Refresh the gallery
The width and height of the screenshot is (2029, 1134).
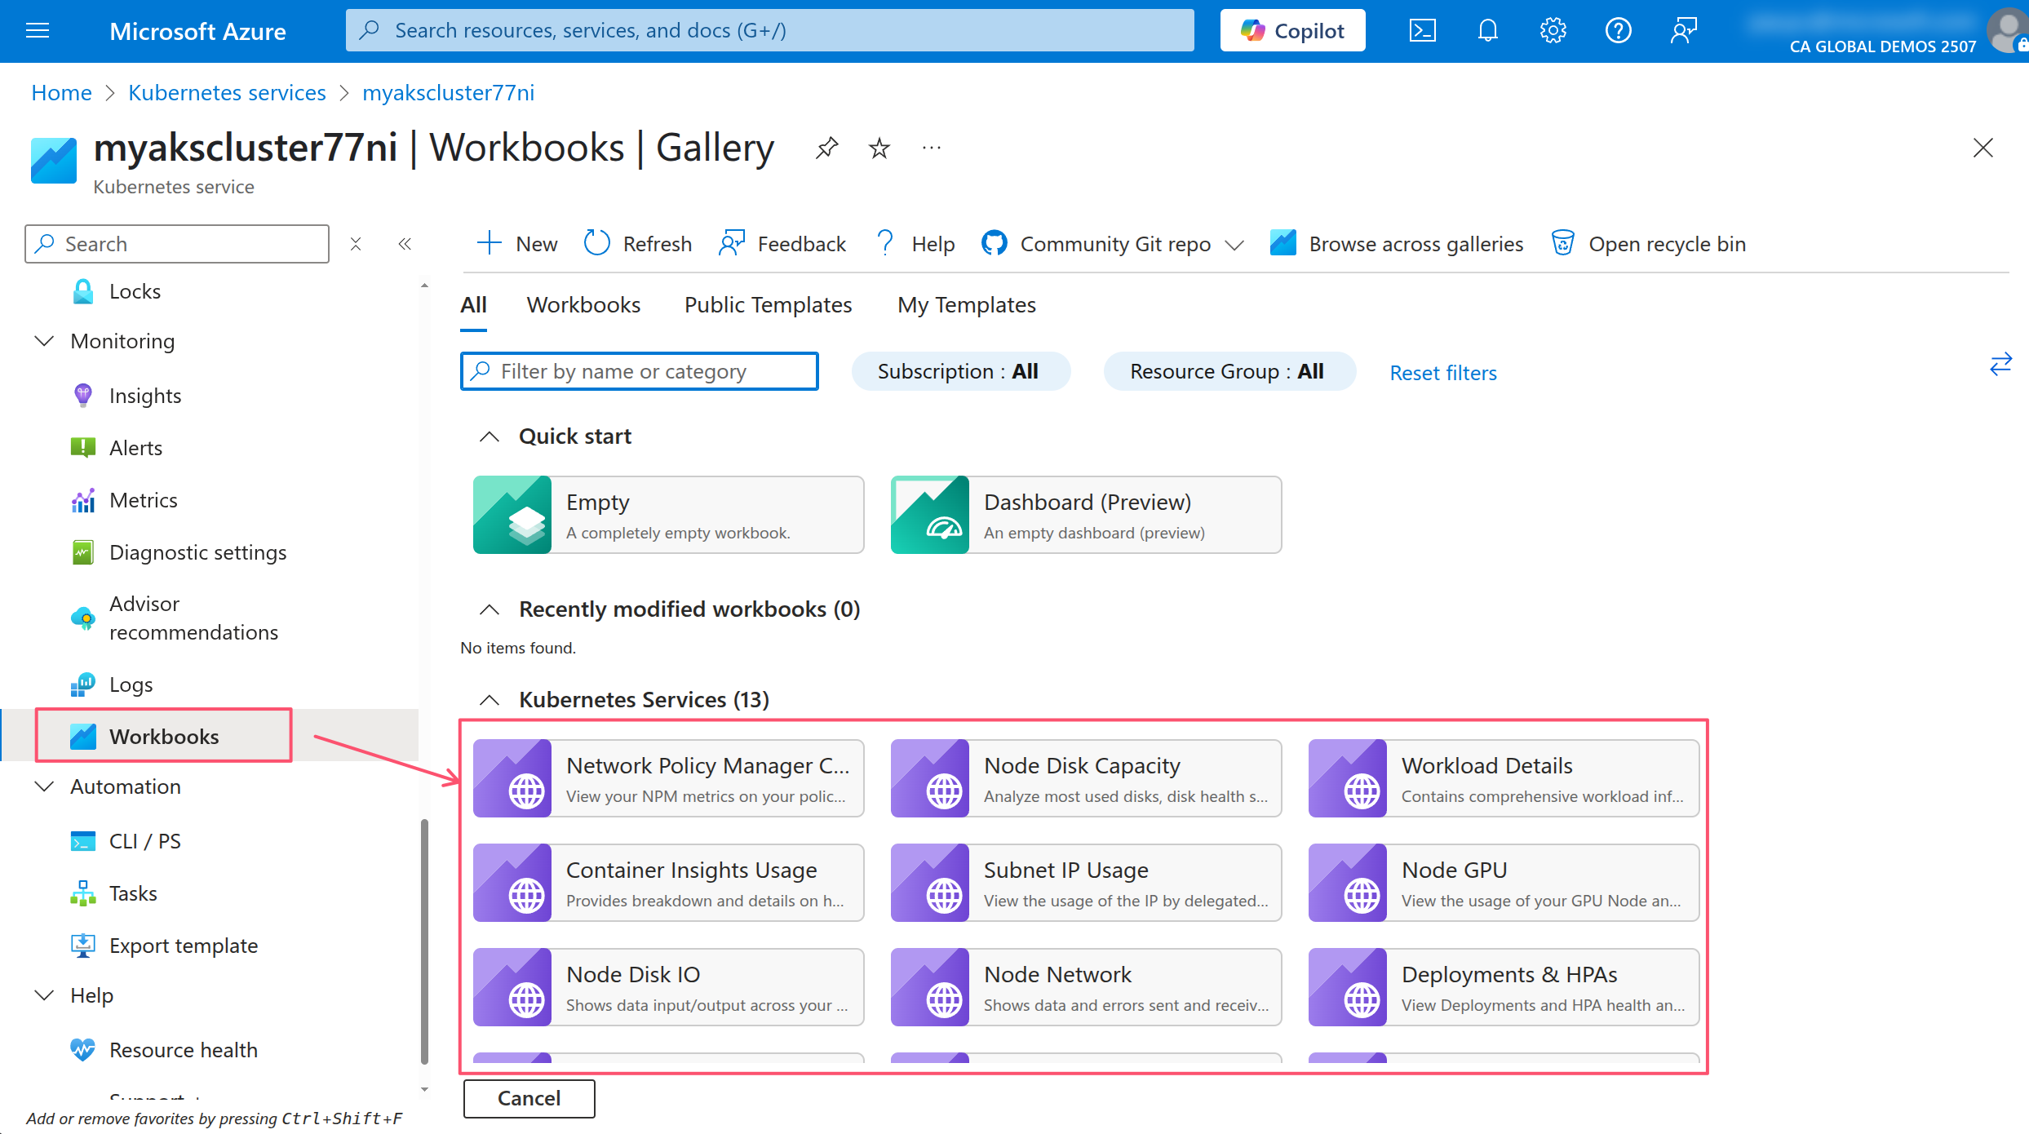point(638,244)
